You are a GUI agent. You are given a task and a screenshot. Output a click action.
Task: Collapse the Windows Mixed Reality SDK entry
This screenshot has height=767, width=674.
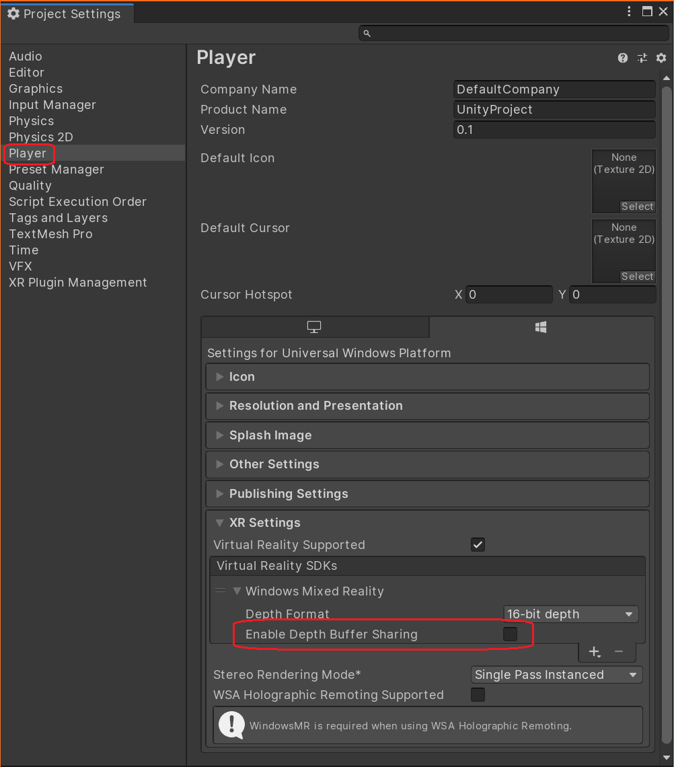(237, 591)
